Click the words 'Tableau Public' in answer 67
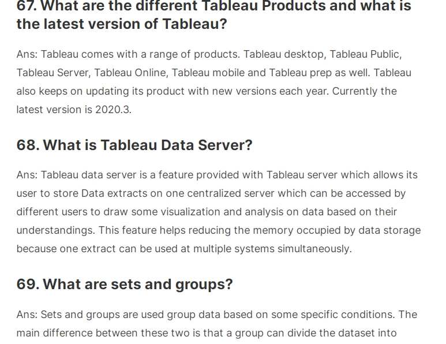Image resolution: width=446 pixels, height=344 pixels. tap(364, 54)
